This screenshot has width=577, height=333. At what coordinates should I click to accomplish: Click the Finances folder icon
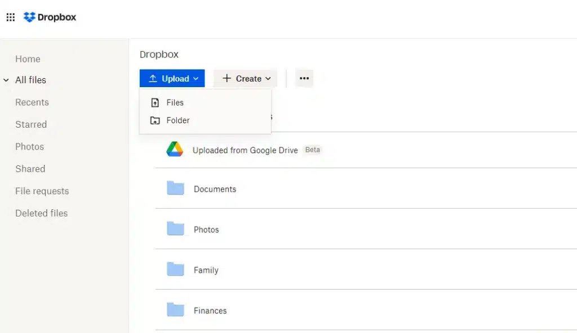point(175,310)
